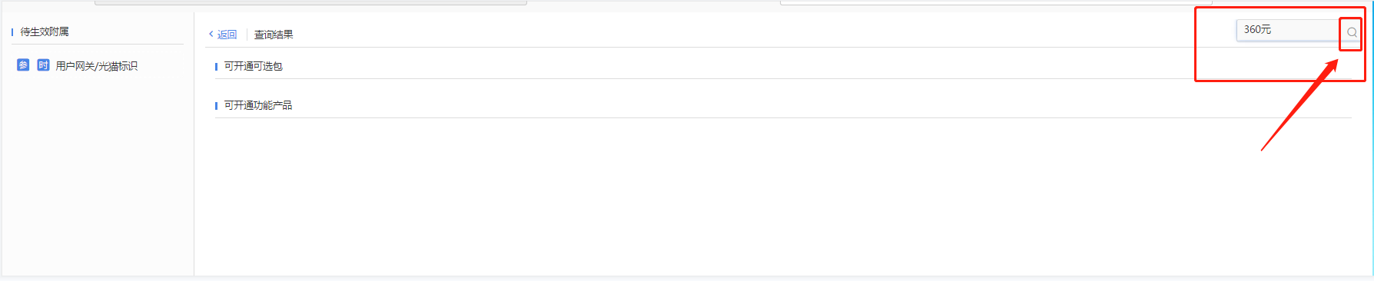Click the vertical divider after 返回
1374x281 pixels.
246,35
